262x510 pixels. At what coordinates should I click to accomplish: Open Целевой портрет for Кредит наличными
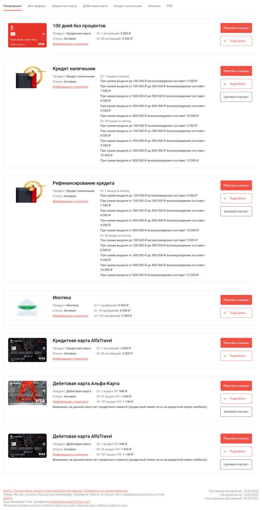click(236, 97)
